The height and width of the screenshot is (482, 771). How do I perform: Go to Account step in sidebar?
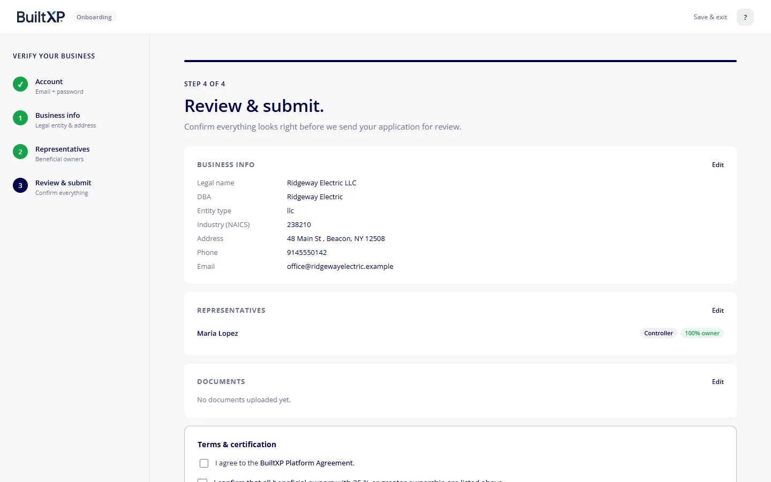(x=59, y=86)
